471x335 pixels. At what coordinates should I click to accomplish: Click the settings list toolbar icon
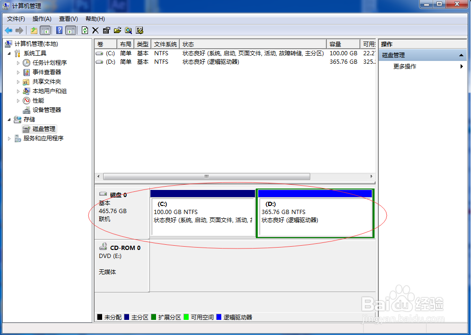140,30
